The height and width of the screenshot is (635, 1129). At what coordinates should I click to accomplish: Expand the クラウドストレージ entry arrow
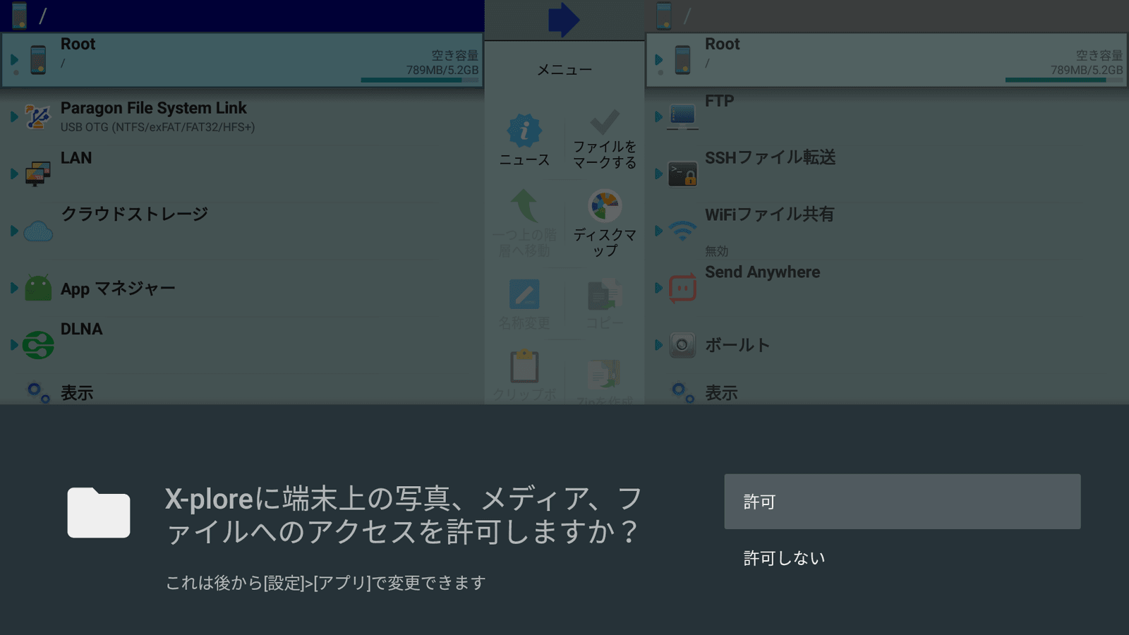pos(13,231)
